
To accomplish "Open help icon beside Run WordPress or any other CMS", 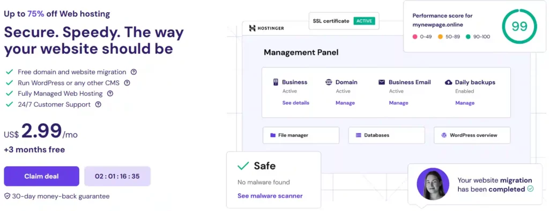I will click(127, 83).
